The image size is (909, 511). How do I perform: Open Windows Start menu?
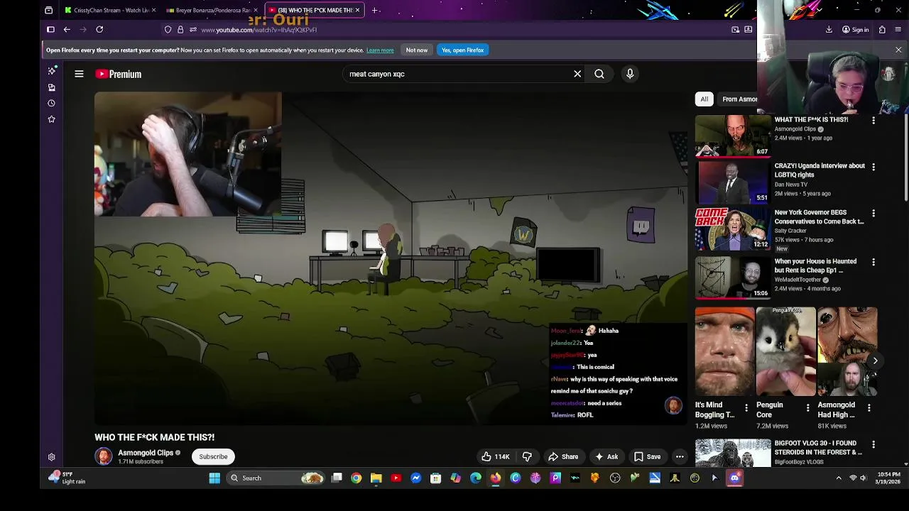pos(214,478)
